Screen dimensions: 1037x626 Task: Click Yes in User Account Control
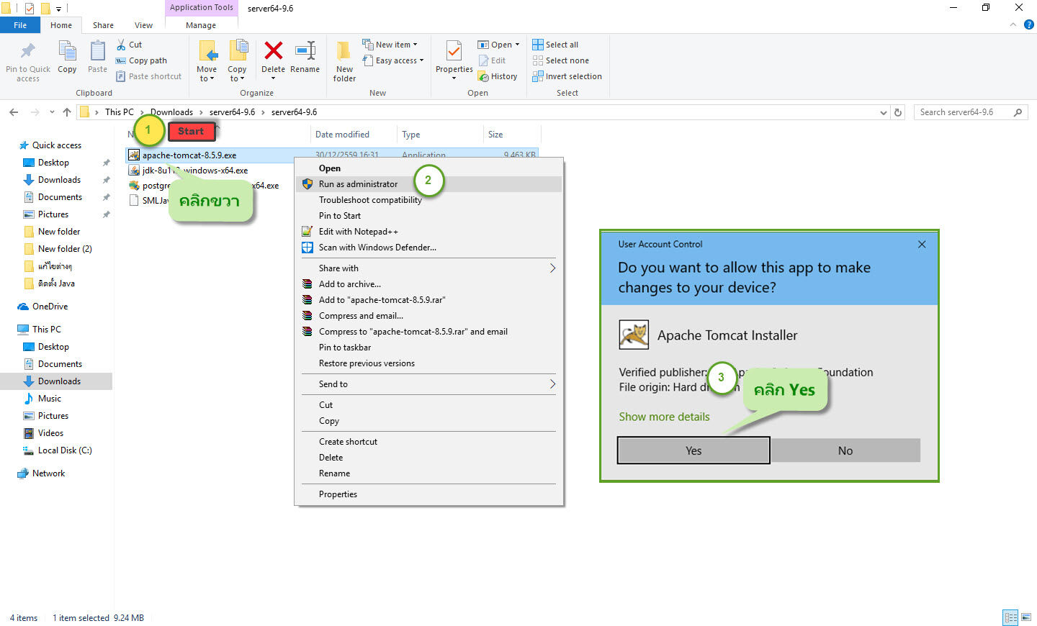pos(693,450)
